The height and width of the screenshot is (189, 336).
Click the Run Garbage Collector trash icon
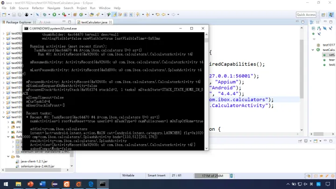tap(231, 176)
